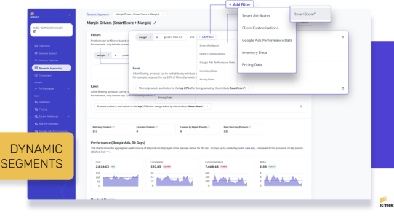The height and width of the screenshot is (221, 394).
Task: Collapse the sidebar with the chevron arrow
Action: (70, 15)
